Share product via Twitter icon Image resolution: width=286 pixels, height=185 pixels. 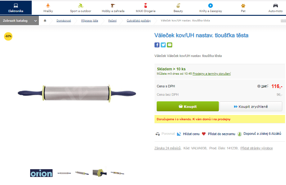pyautogui.click(x=163, y=45)
